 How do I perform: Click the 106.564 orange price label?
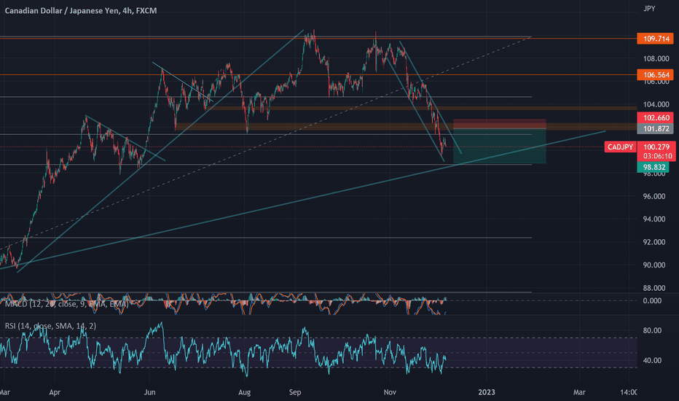[x=655, y=74]
